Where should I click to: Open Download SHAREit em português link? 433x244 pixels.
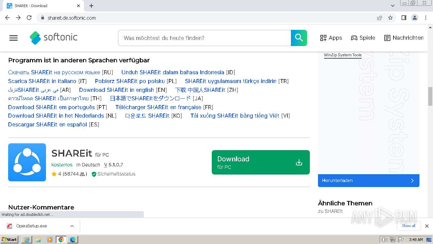pyautogui.click(x=51, y=107)
